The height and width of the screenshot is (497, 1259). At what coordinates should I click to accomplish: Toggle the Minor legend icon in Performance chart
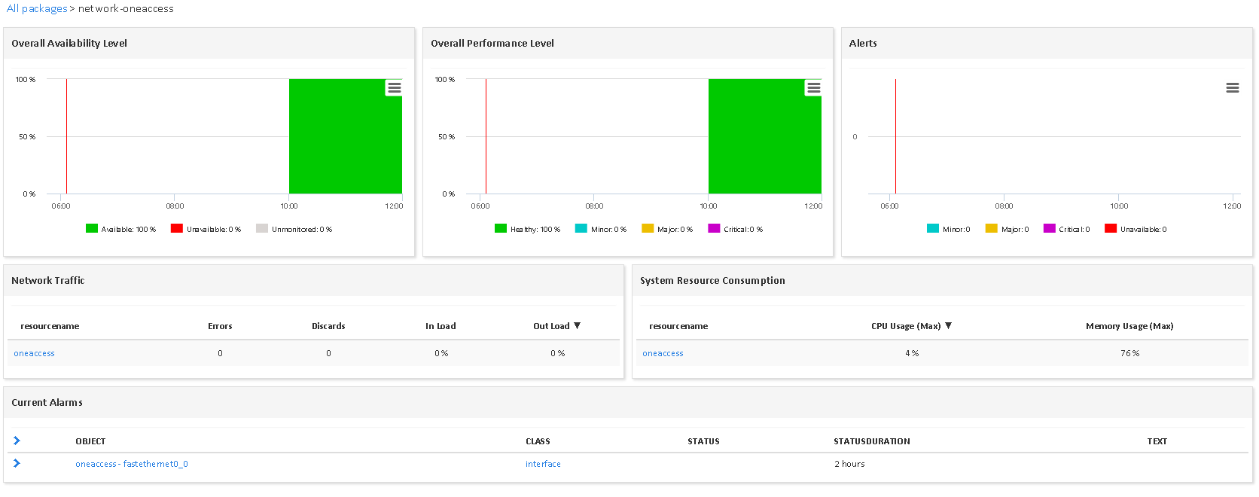(581, 229)
